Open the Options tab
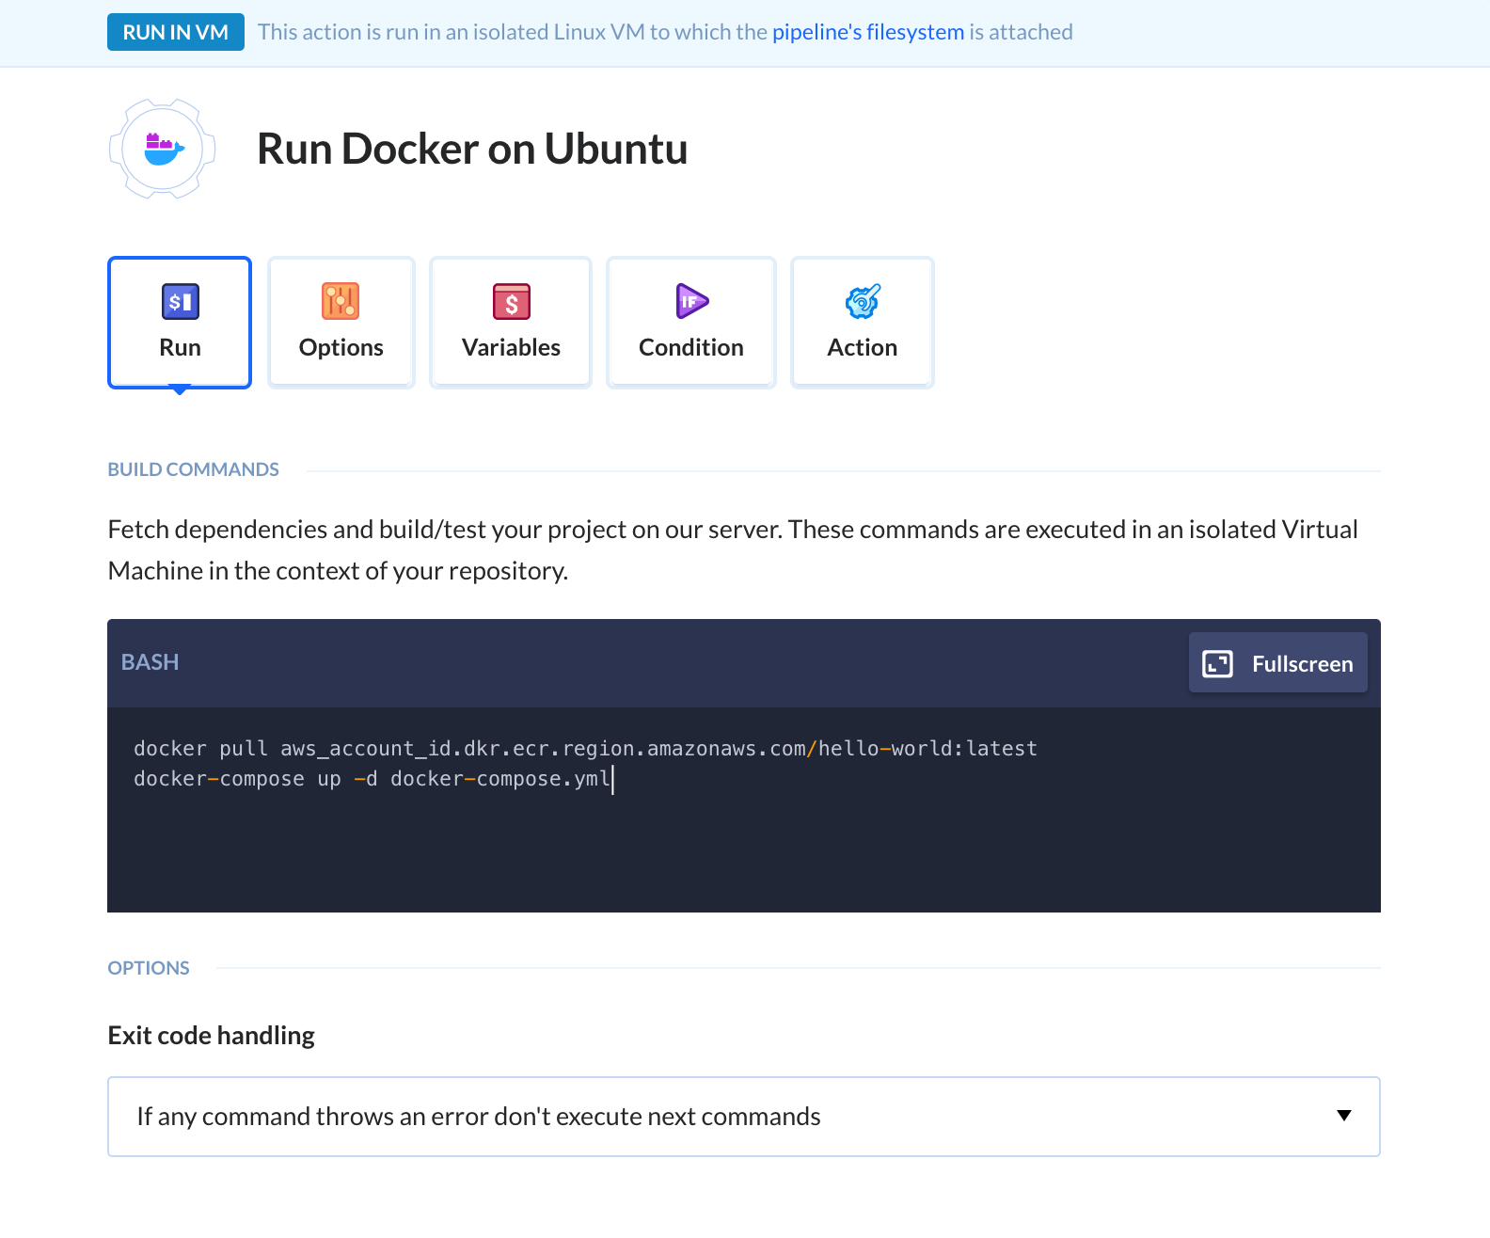This screenshot has height=1238, width=1490. (341, 323)
